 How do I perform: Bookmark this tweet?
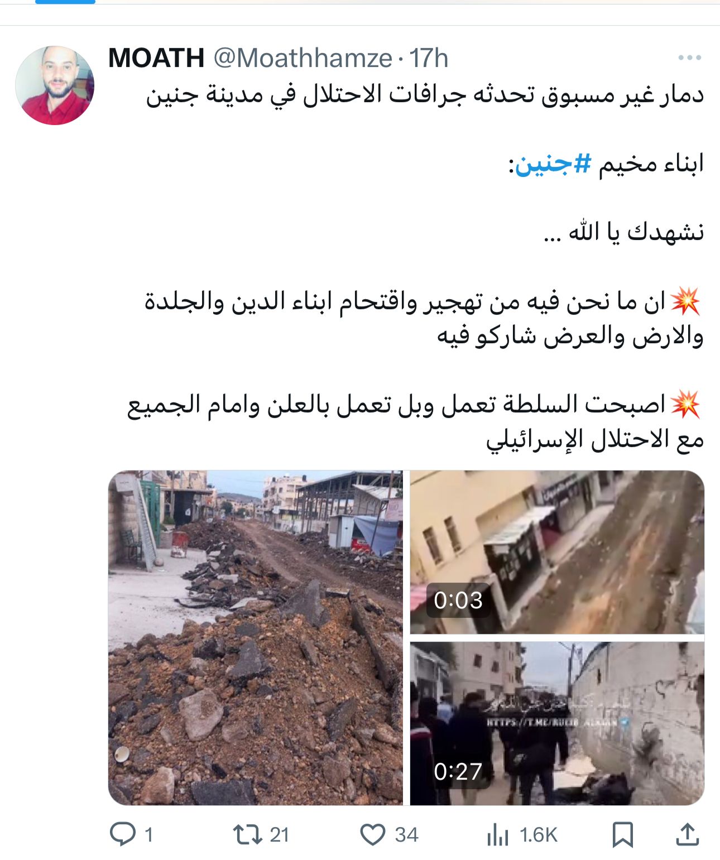point(622,835)
